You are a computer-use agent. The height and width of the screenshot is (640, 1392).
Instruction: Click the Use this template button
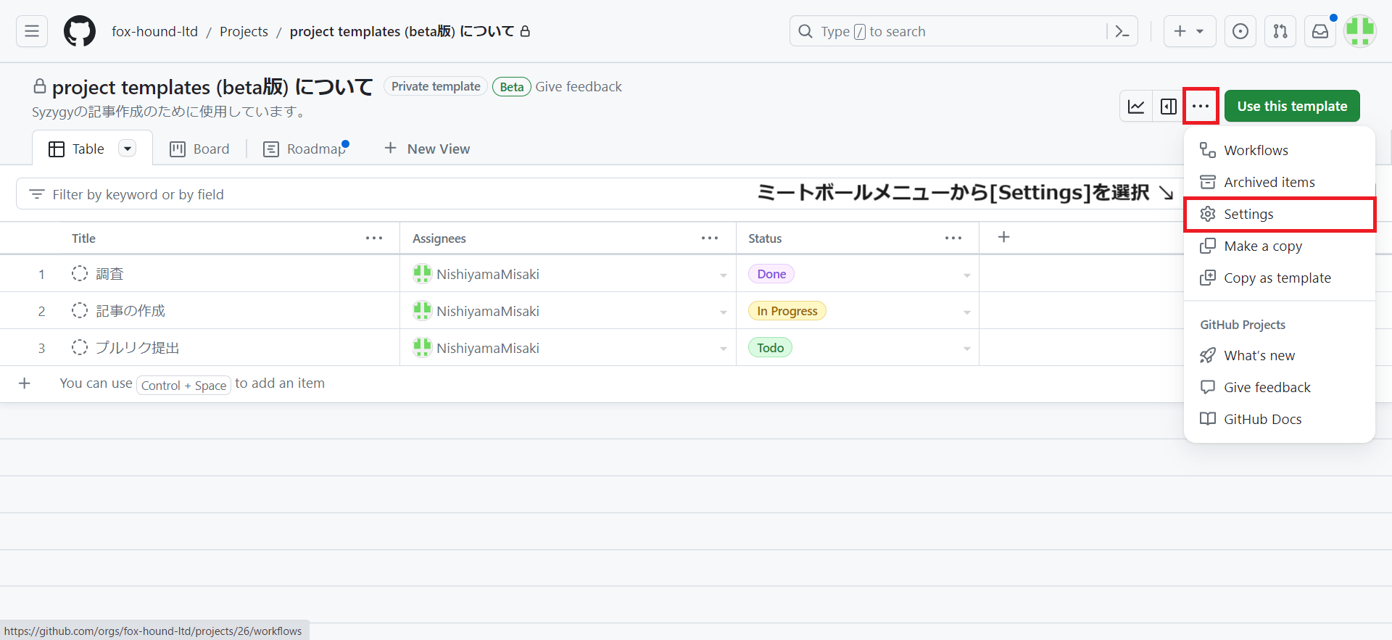1292,107
